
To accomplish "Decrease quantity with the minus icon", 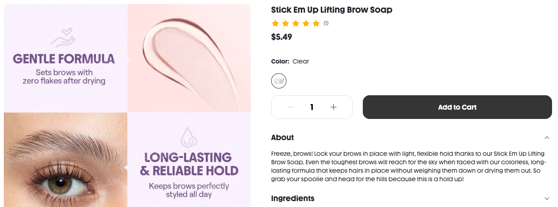I will 290,107.
